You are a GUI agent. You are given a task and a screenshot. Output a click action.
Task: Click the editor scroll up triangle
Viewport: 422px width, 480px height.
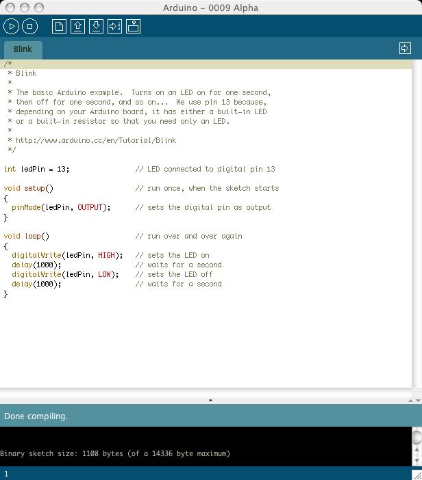pyautogui.click(x=410, y=401)
